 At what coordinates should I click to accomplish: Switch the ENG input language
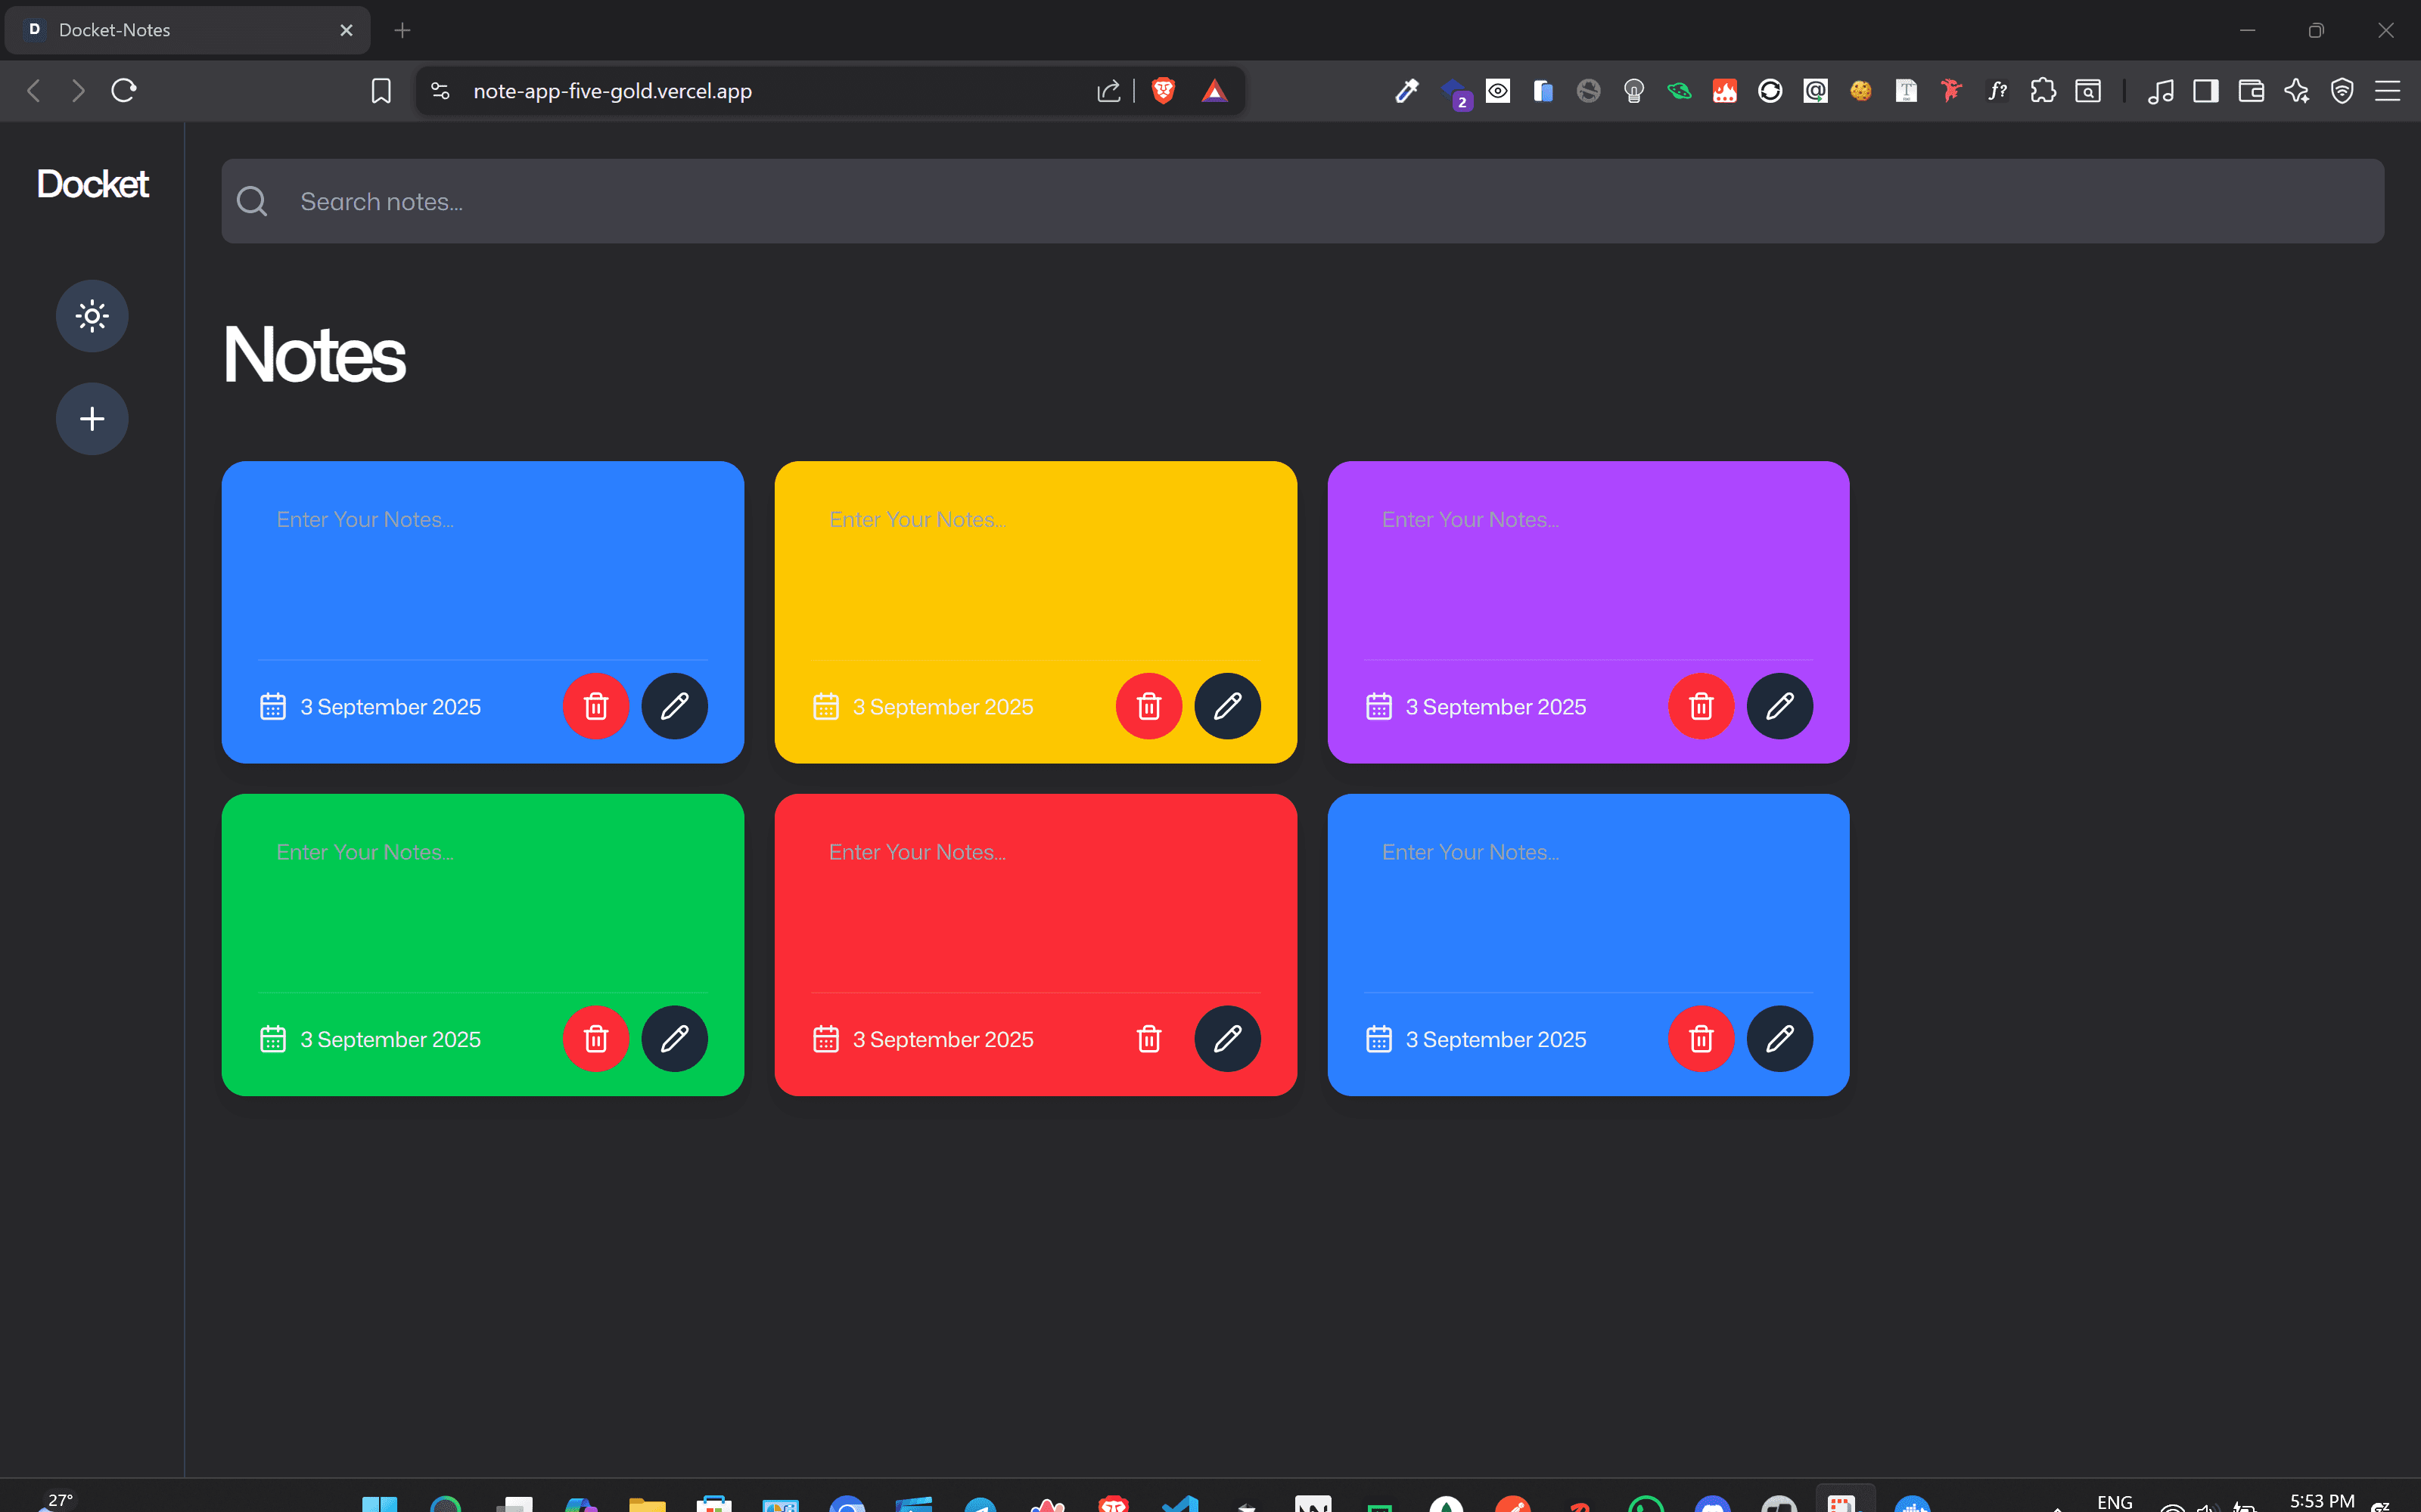pyautogui.click(x=2114, y=1502)
